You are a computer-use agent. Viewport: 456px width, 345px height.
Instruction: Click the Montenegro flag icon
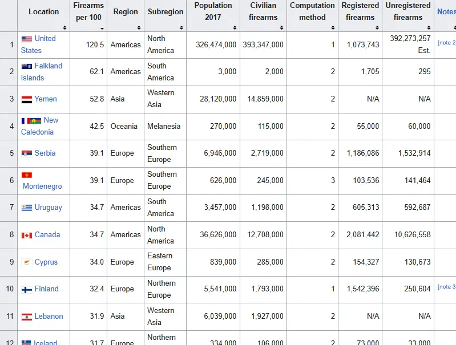point(27,174)
